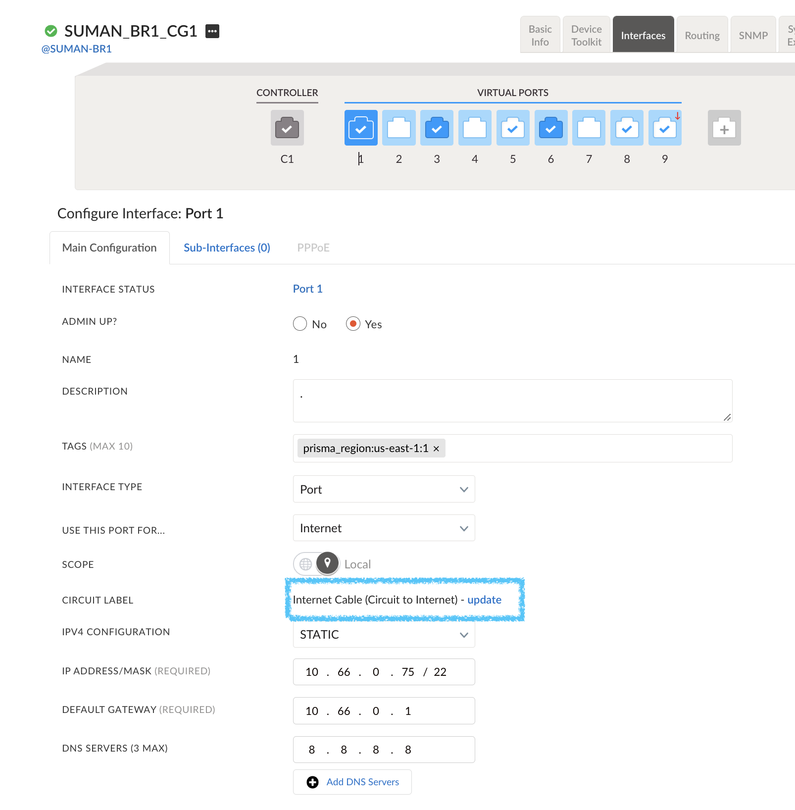Screen dimensions: 795x810
Task: Open the device ellipsis options menu
Action: point(212,31)
